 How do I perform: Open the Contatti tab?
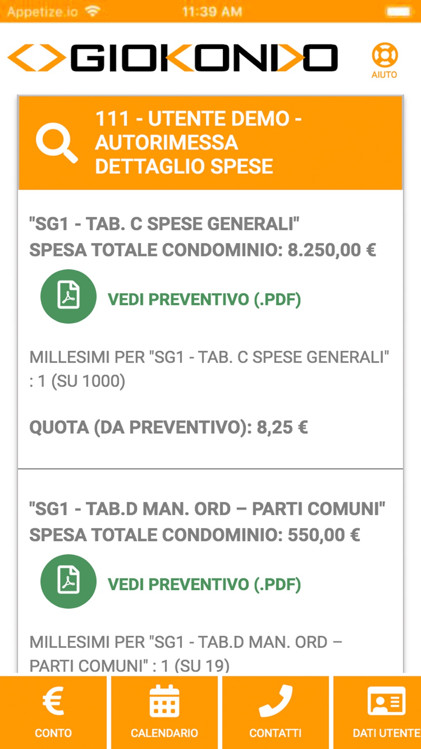(275, 733)
